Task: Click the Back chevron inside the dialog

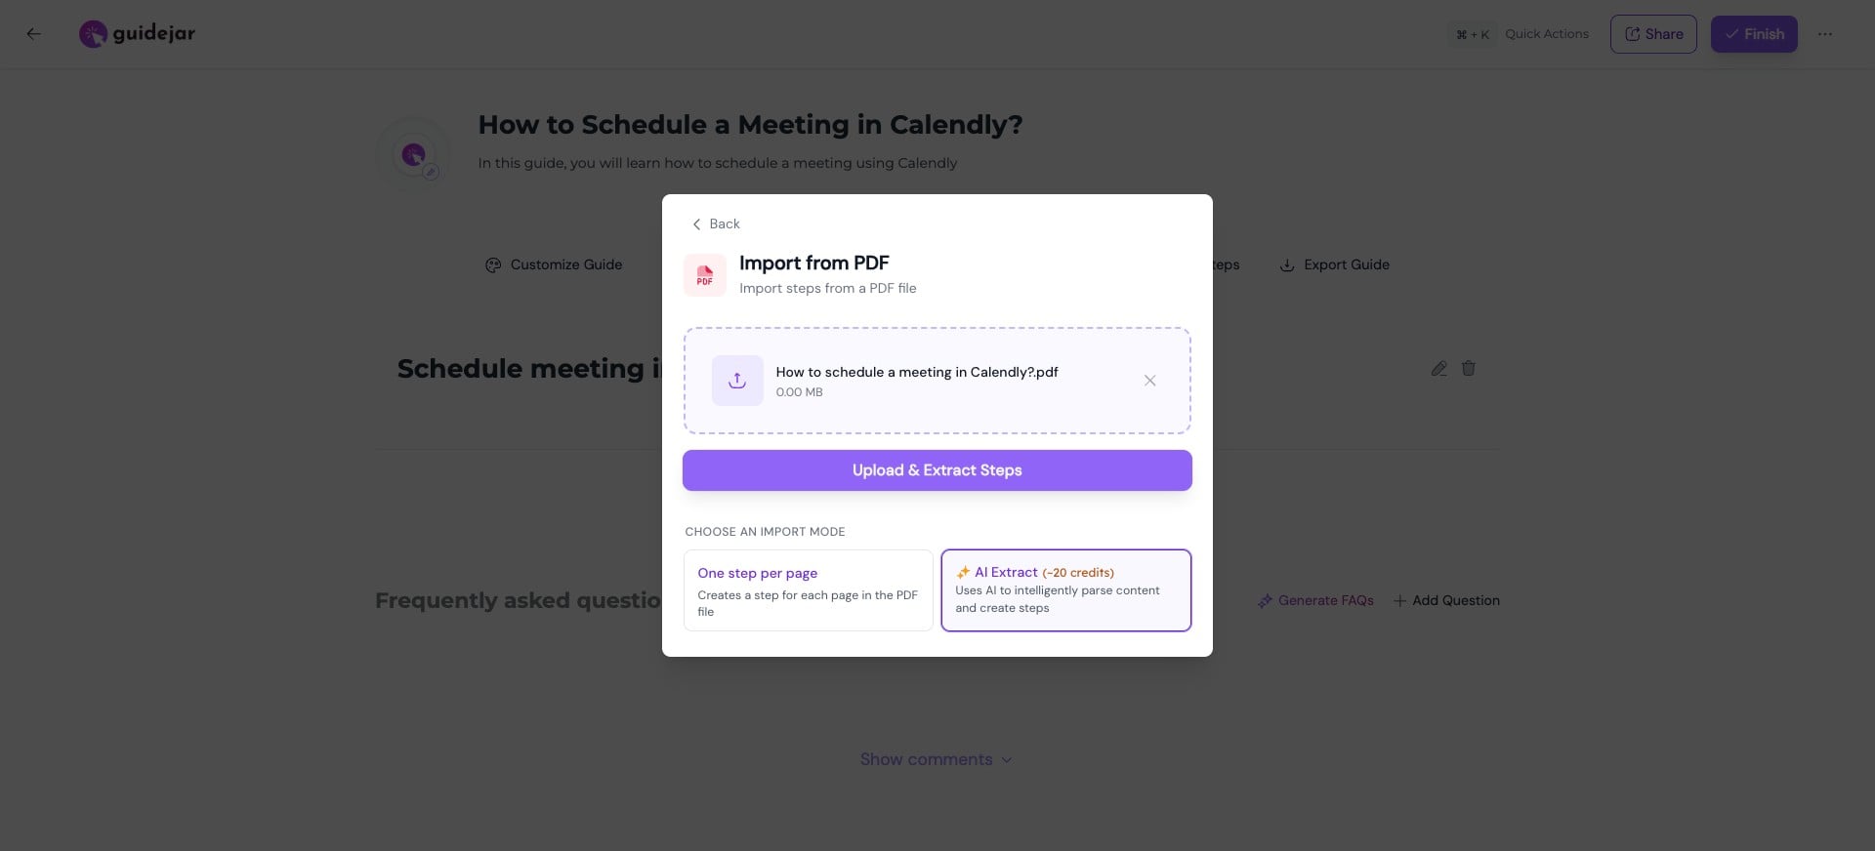Action: [x=697, y=223]
